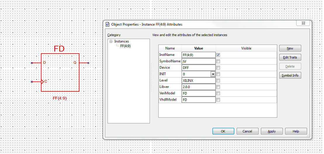The height and width of the screenshot is (154, 324).
Task: Click the InstName value field
Action: [x=199, y=55]
